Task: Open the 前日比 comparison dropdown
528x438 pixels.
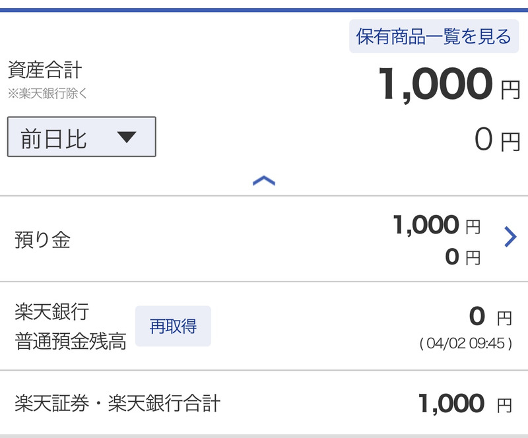Action: tap(81, 137)
